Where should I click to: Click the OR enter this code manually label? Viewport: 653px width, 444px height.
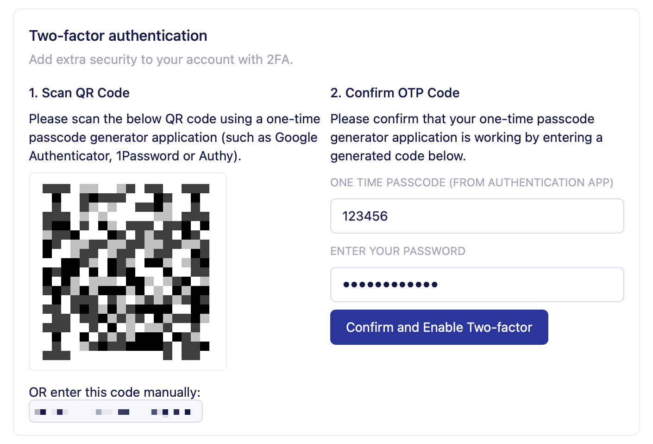coord(114,392)
